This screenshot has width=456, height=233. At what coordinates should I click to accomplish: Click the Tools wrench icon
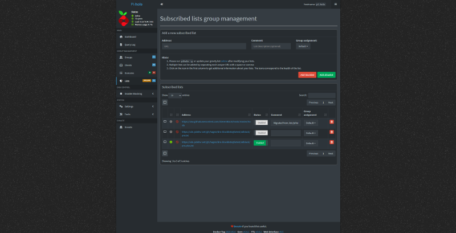click(121, 115)
